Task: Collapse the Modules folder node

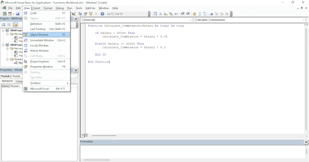Action: click(7, 59)
